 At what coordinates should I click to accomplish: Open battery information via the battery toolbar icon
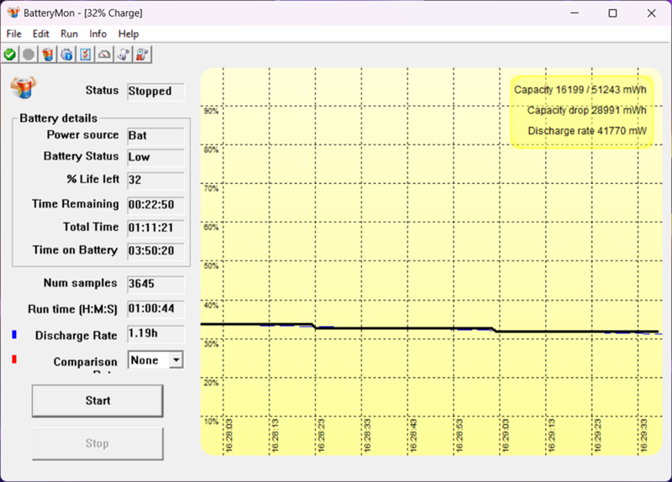(x=48, y=55)
